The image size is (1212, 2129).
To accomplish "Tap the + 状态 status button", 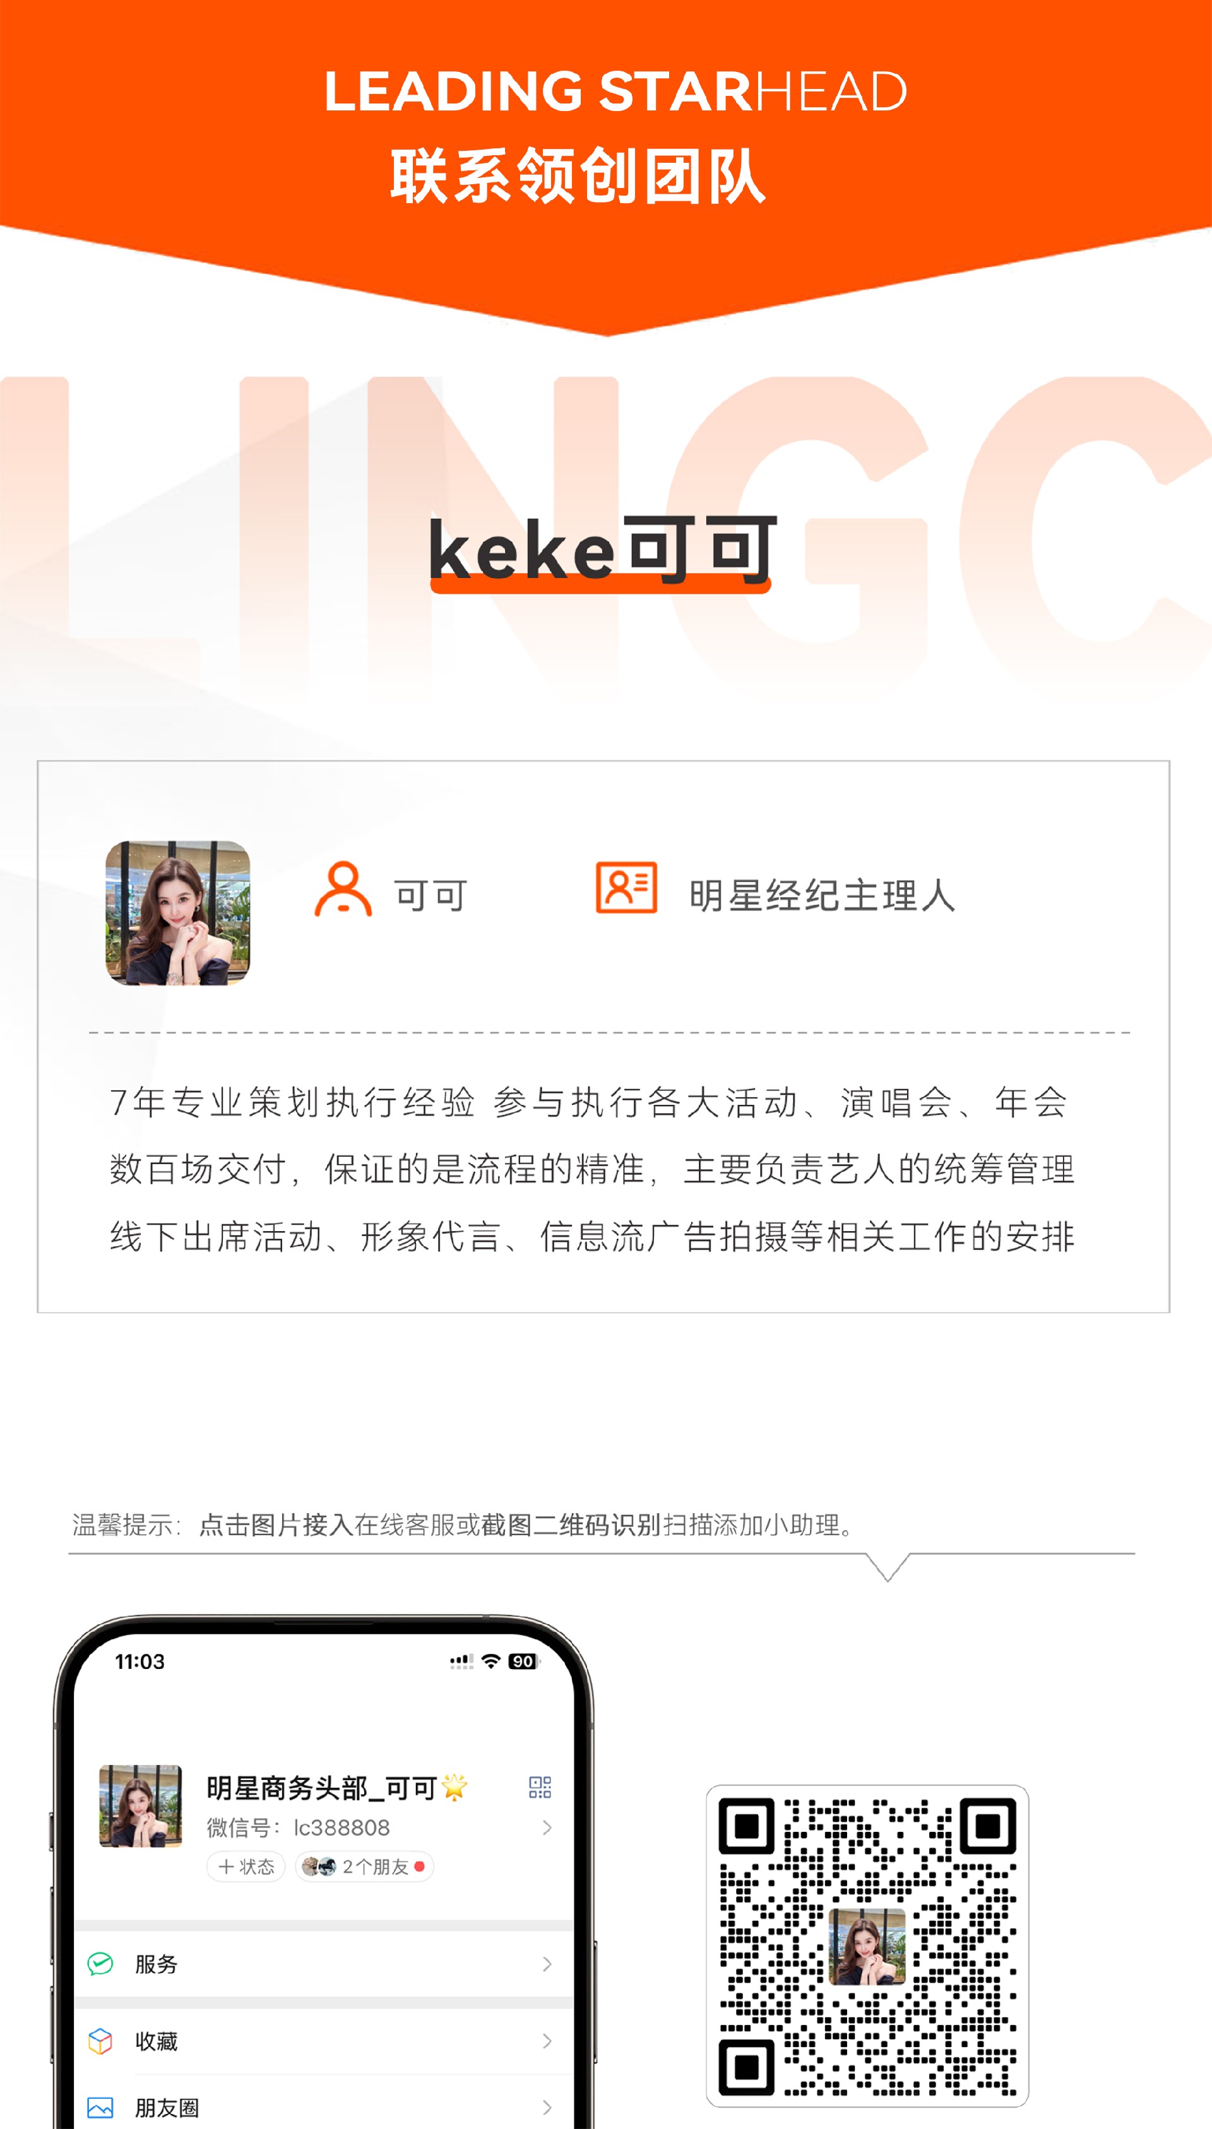I will pos(246,1866).
